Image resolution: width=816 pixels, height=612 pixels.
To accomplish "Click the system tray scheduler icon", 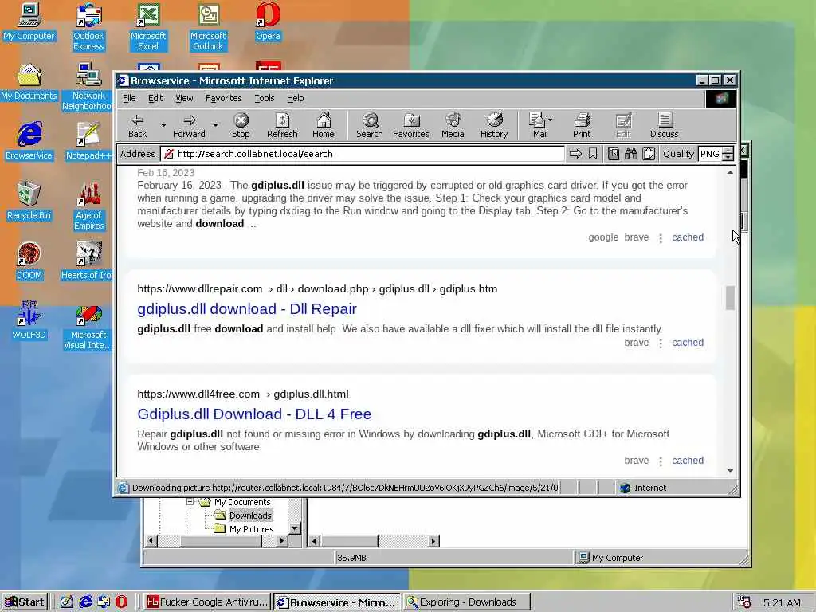I will click(743, 602).
